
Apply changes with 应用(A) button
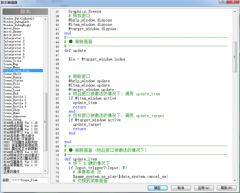point(204,188)
